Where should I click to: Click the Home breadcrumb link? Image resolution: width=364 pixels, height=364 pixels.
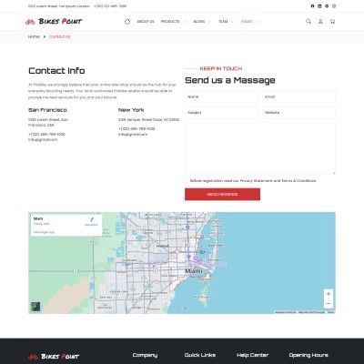pyautogui.click(x=34, y=36)
